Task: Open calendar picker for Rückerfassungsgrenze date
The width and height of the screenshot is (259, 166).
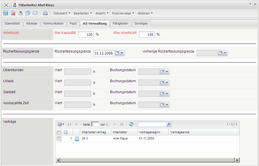Action: [x=117, y=53]
